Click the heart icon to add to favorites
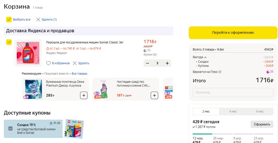The image size is (278, 143). coord(48,63)
